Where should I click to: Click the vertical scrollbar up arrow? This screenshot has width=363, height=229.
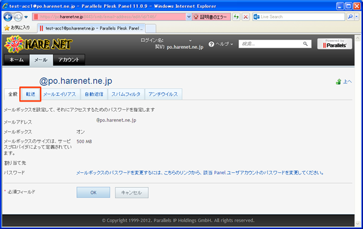358,38
